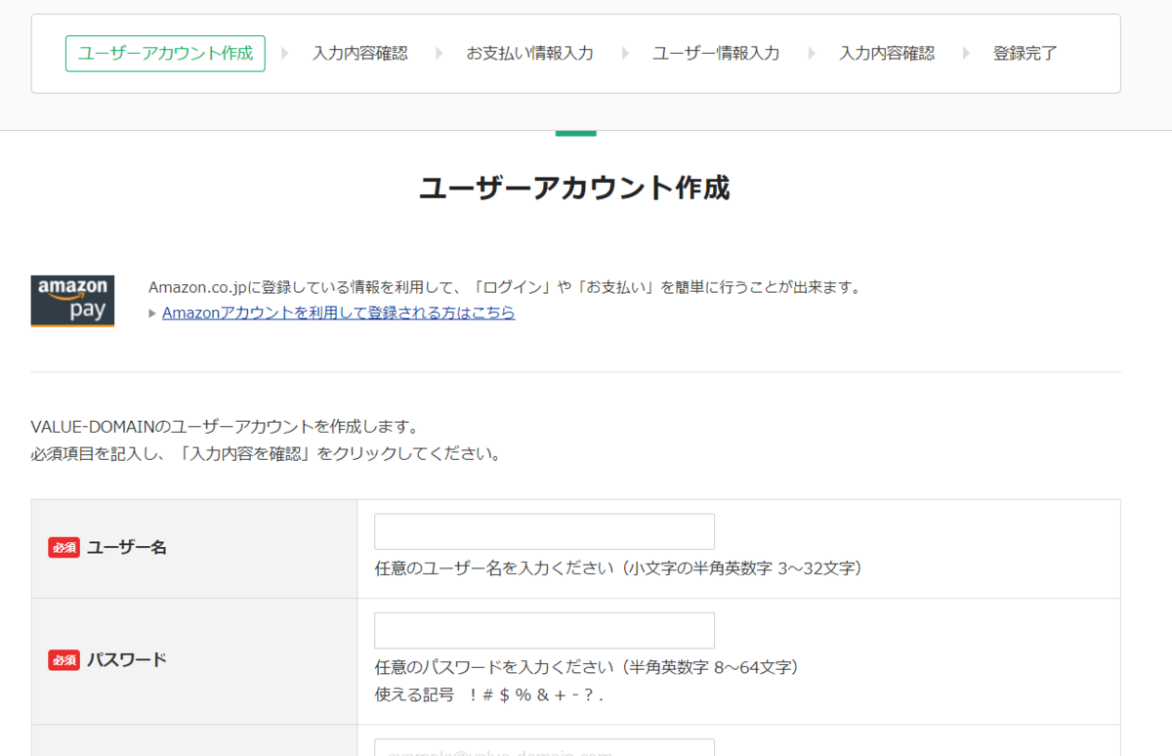Click the small triangle before the Amazon link
1172x756 pixels.
click(x=152, y=314)
